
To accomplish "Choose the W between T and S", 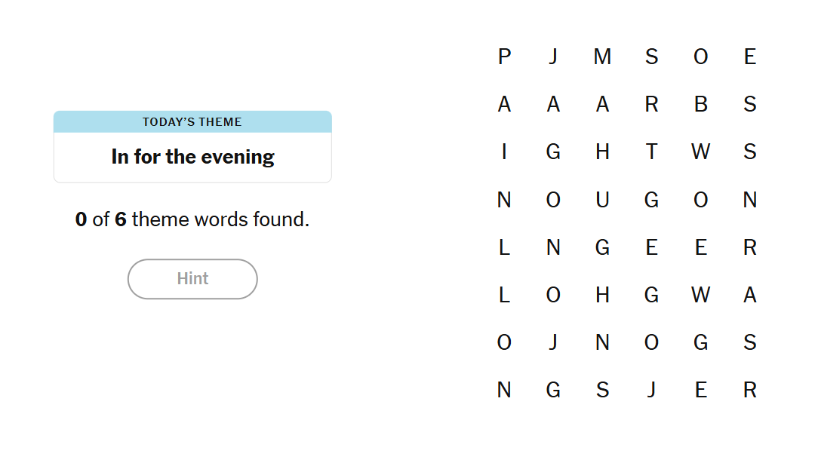I will click(700, 152).
